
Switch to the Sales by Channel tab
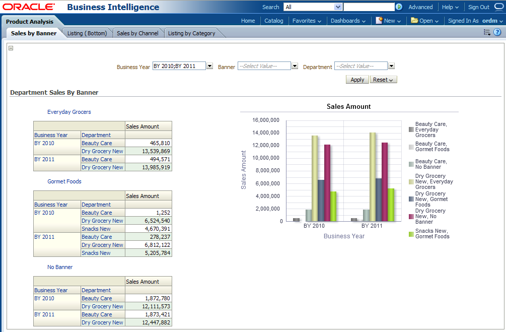tap(137, 33)
